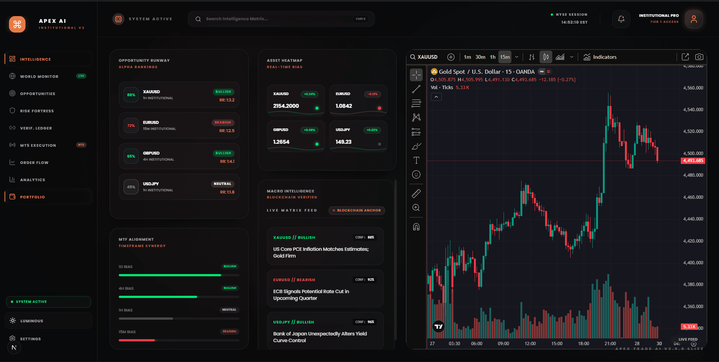Image resolution: width=719 pixels, height=362 pixels.
Task: Select the text annotation tool
Action: [x=416, y=160]
